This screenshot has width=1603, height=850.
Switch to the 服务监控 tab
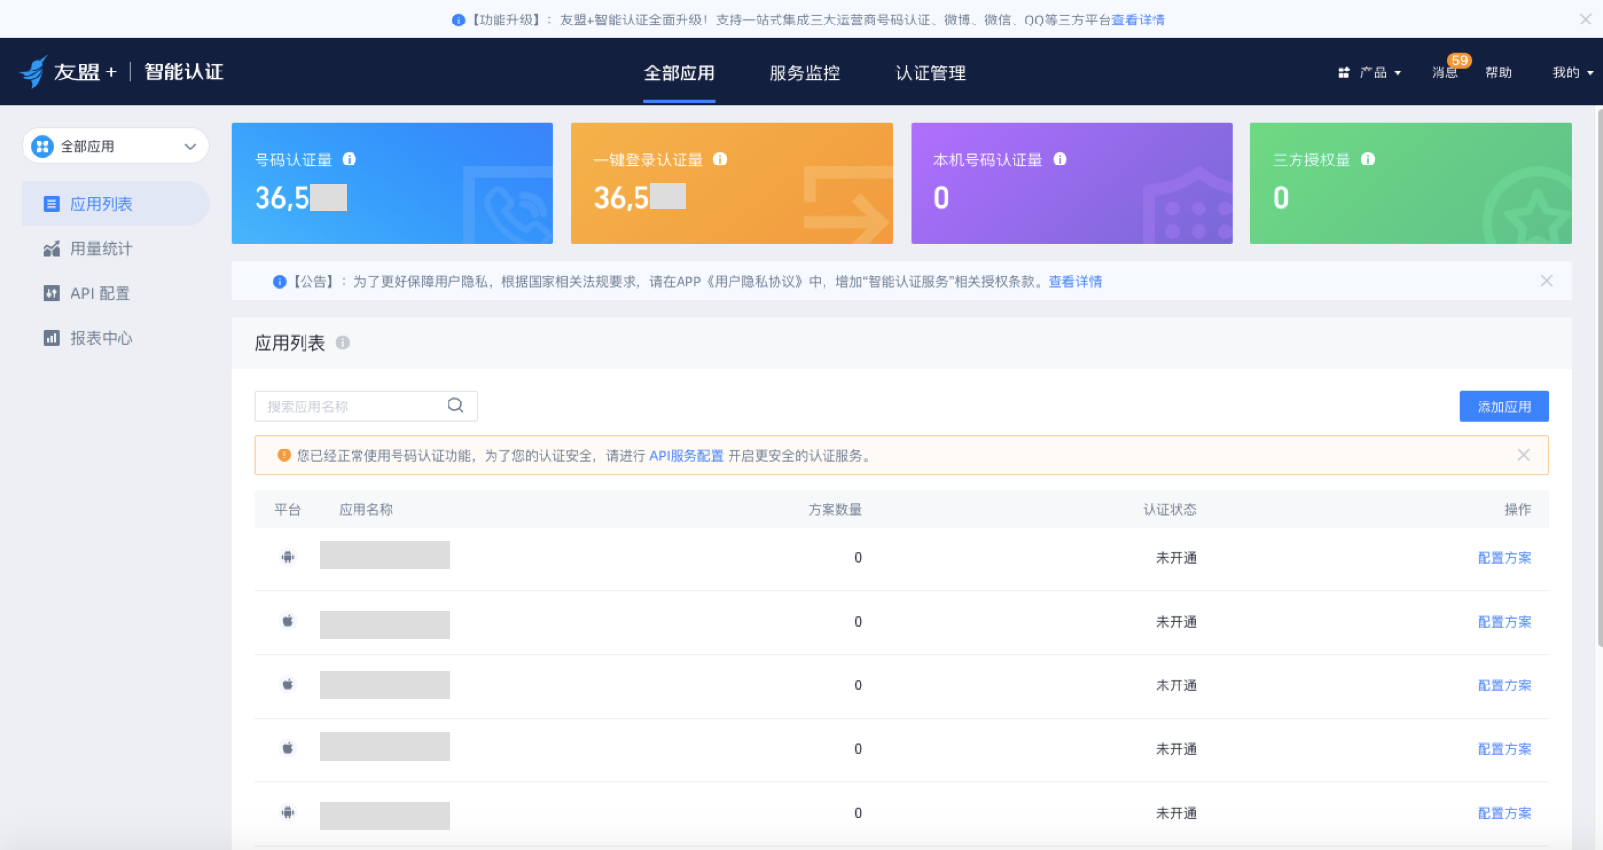804,72
